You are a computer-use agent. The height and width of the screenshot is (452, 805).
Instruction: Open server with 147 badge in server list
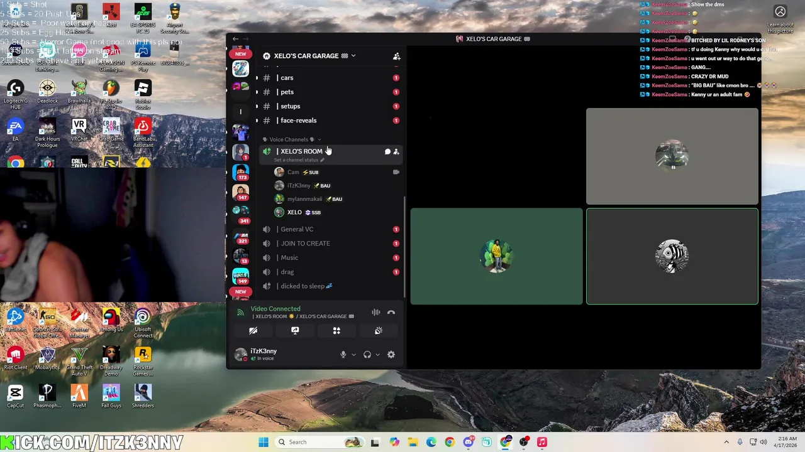(x=241, y=191)
